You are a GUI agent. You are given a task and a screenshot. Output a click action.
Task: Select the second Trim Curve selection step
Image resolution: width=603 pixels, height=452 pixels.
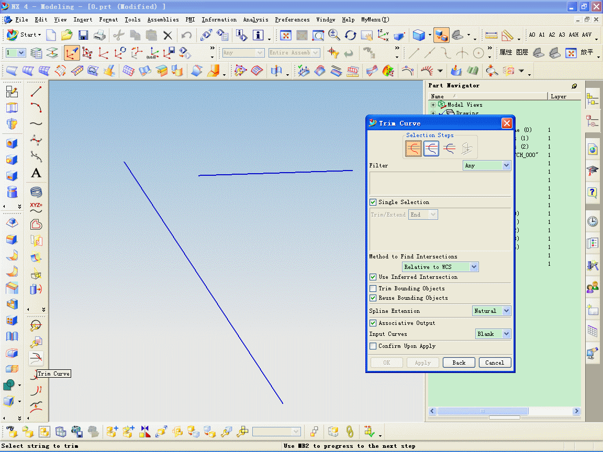(431, 149)
